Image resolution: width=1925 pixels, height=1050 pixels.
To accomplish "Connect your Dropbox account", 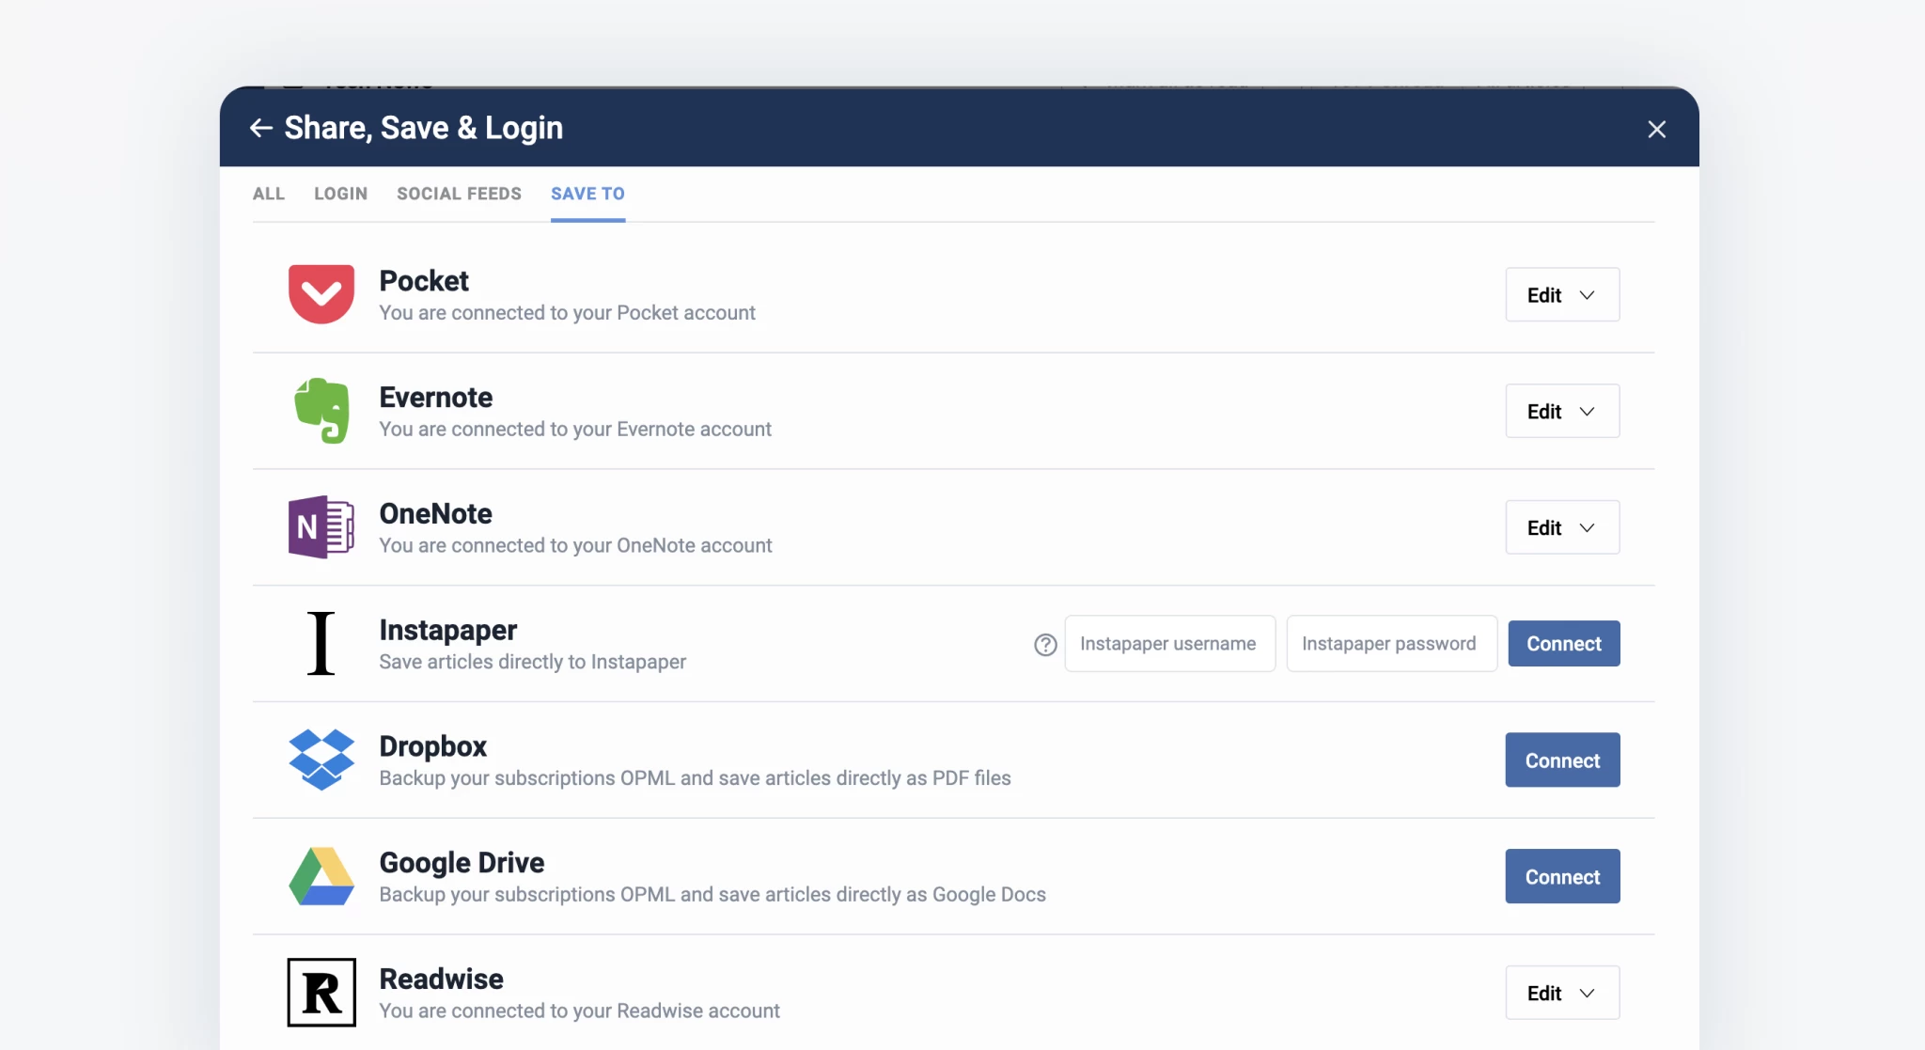I will (x=1561, y=760).
